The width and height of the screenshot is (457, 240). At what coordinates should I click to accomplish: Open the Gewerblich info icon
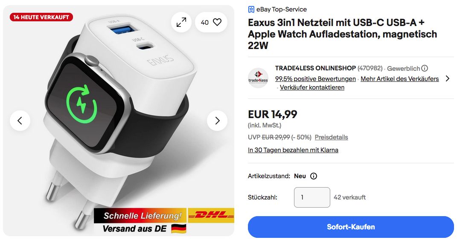click(425, 68)
